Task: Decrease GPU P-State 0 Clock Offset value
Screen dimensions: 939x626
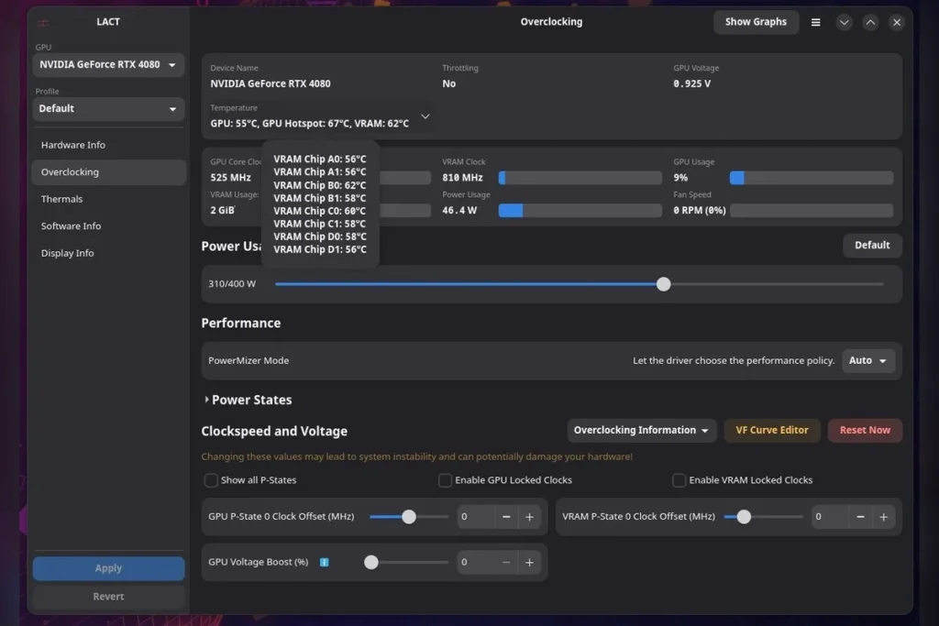Action: (x=506, y=517)
